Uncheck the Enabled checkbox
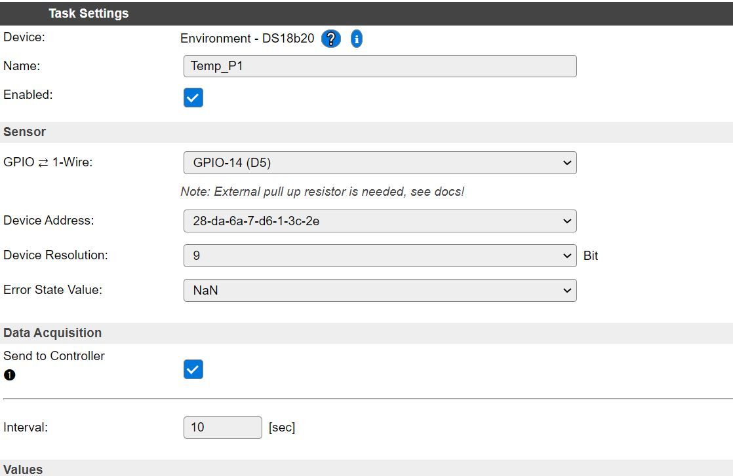733x476 pixels. 193,98
